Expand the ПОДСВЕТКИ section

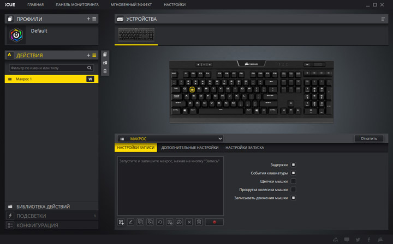pyautogui.click(x=51, y=216)
